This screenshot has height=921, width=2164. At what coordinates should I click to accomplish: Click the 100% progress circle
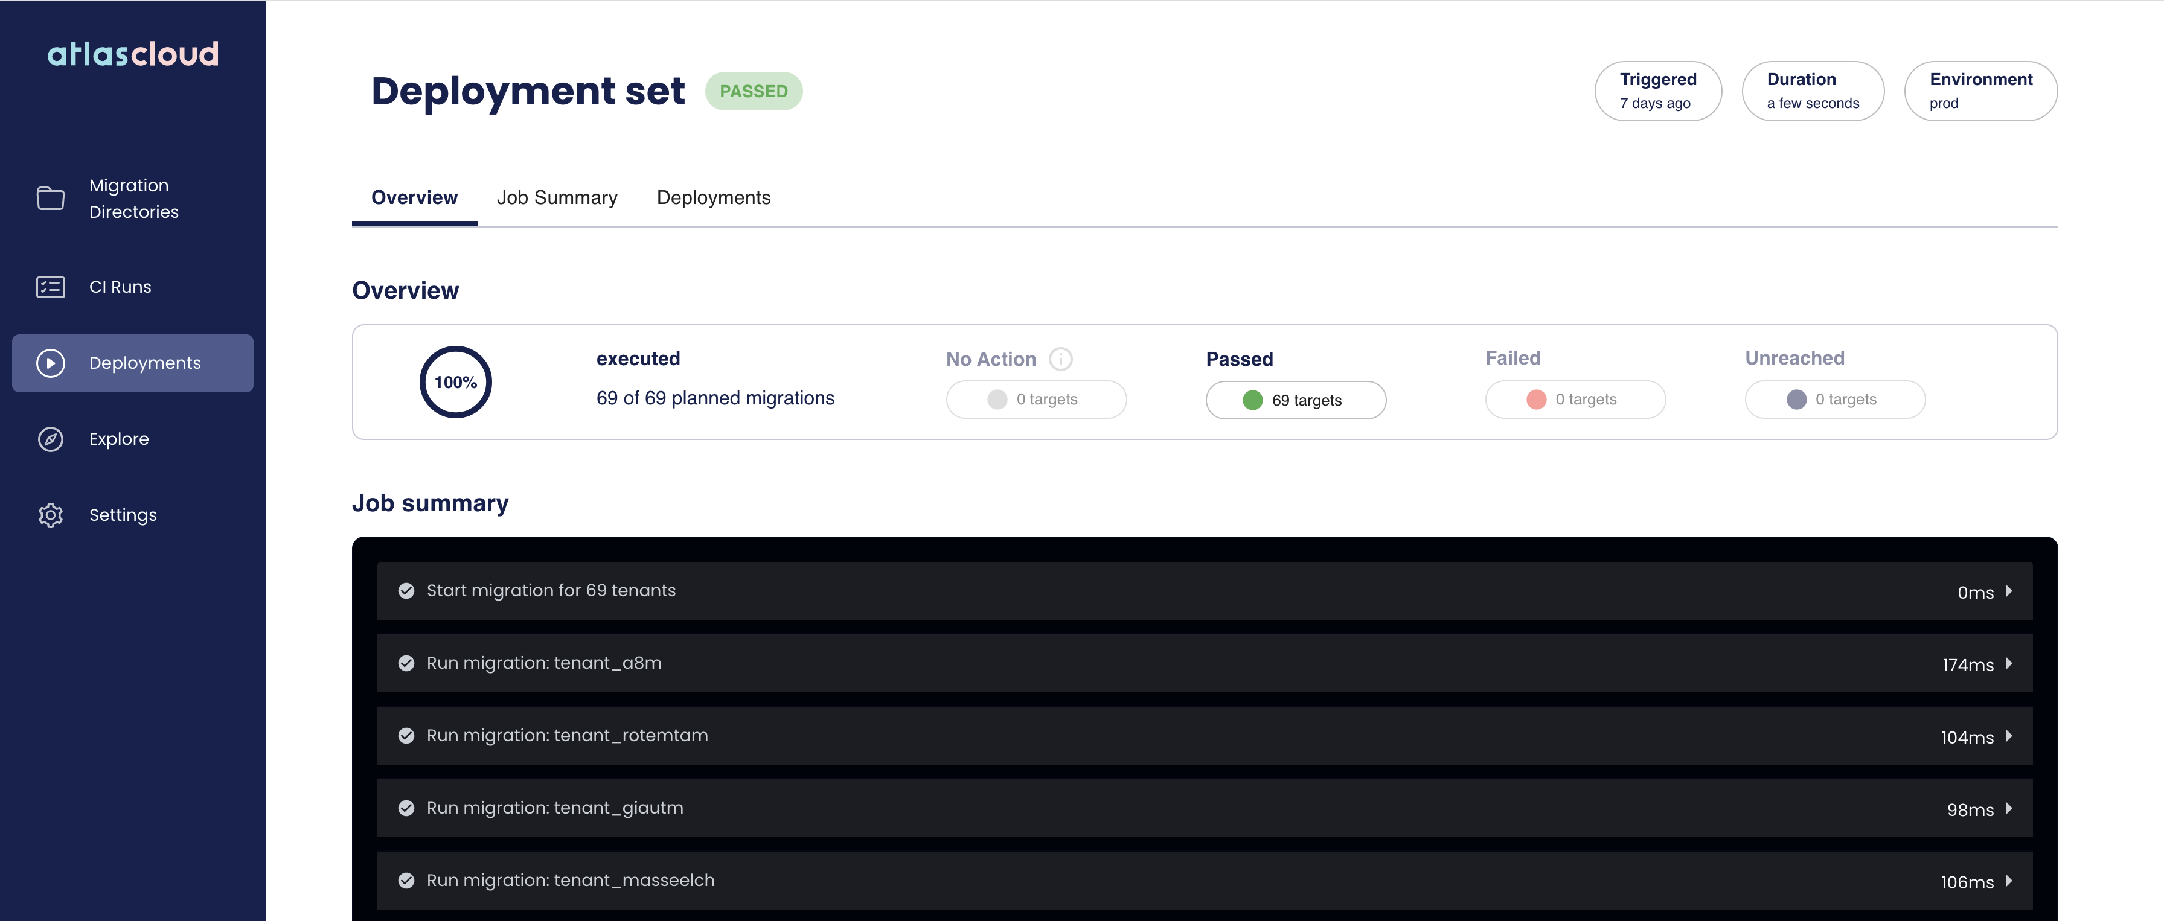coord(455,382)
